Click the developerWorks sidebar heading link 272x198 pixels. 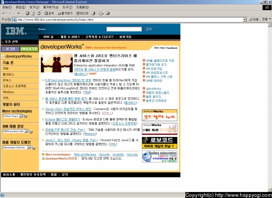[19, 56]
